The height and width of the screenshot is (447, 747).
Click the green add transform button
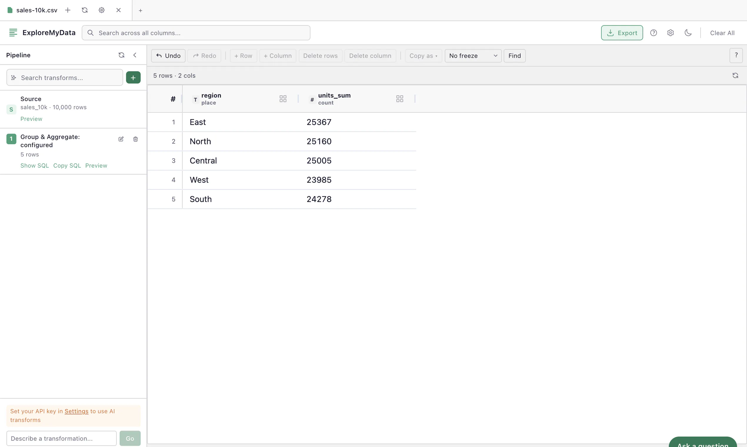pyautogui.click(x=133, y=78)
